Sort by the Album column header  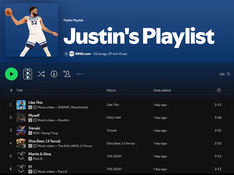[x=111, y=90]
